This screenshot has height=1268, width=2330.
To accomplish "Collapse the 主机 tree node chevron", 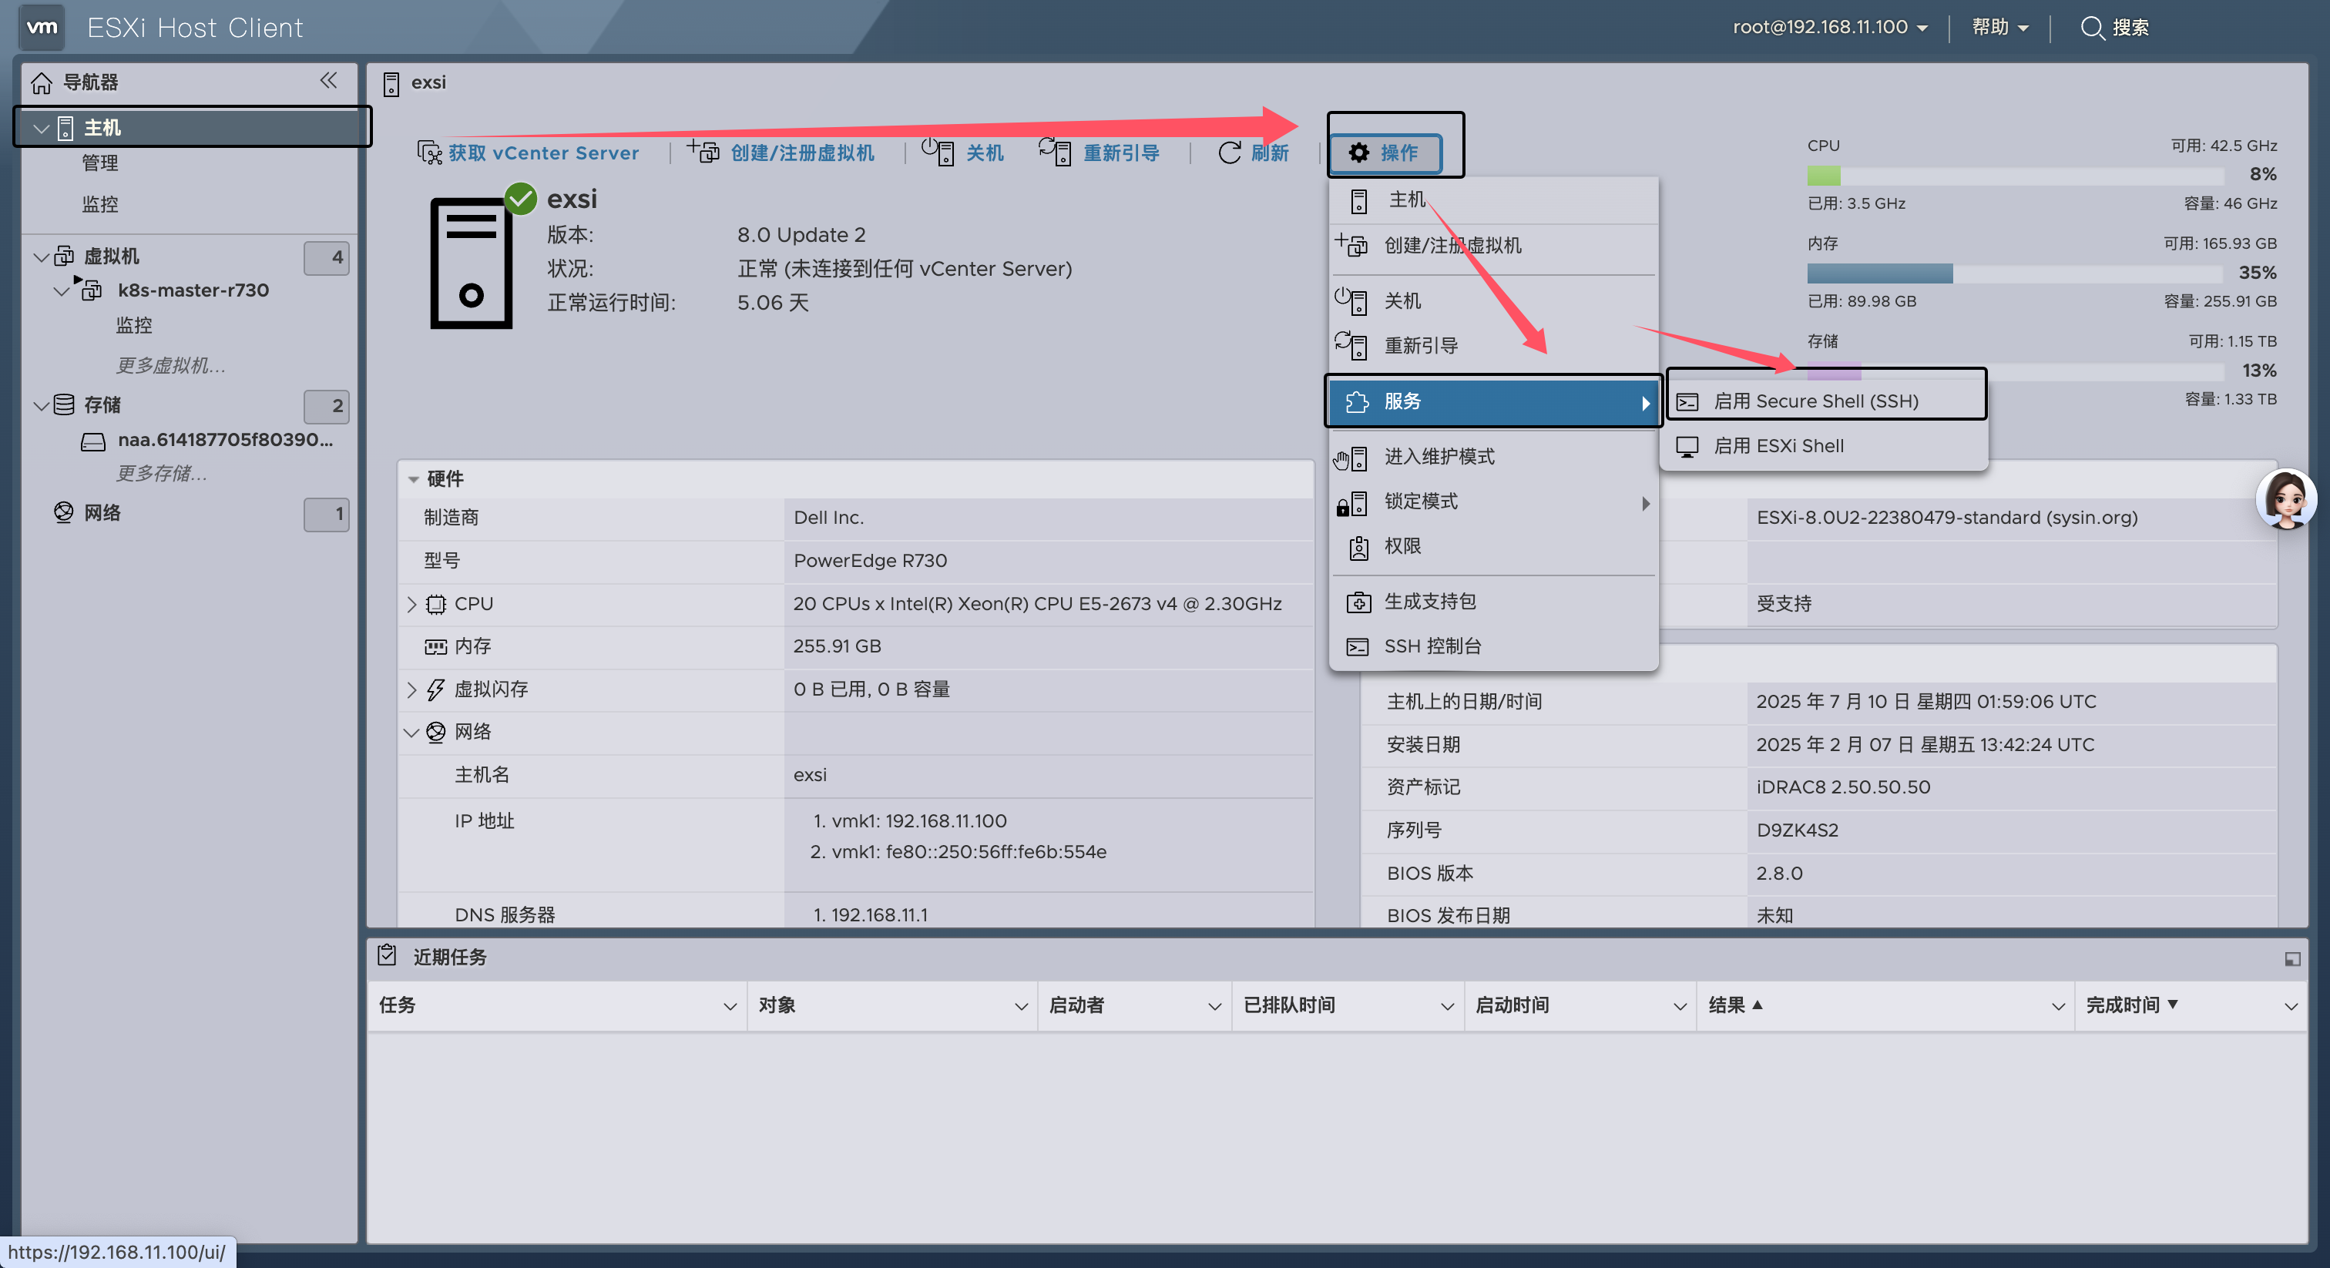I will point(41,129).
